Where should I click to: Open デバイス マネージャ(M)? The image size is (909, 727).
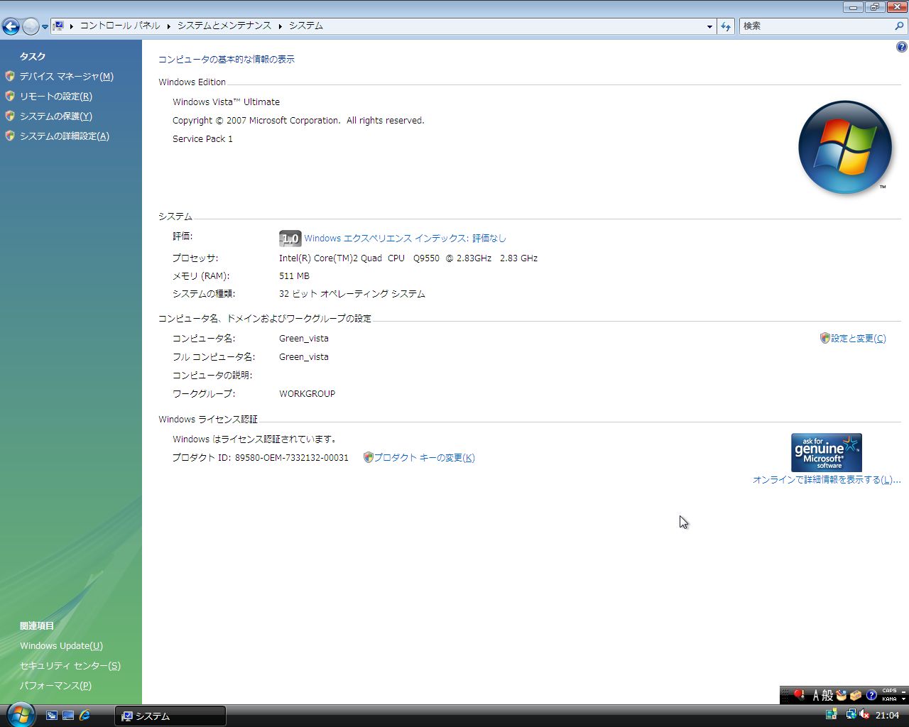(x=67, y=76)
